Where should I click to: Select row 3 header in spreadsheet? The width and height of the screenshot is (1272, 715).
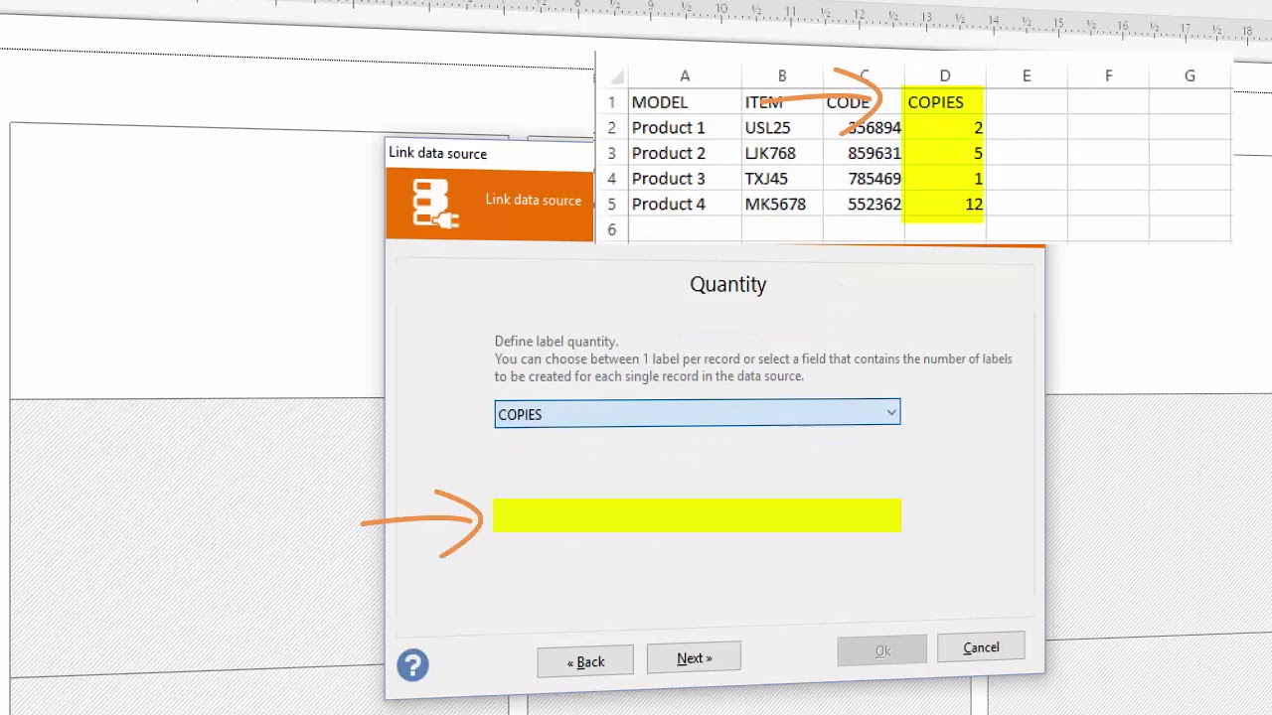point(612,153)
